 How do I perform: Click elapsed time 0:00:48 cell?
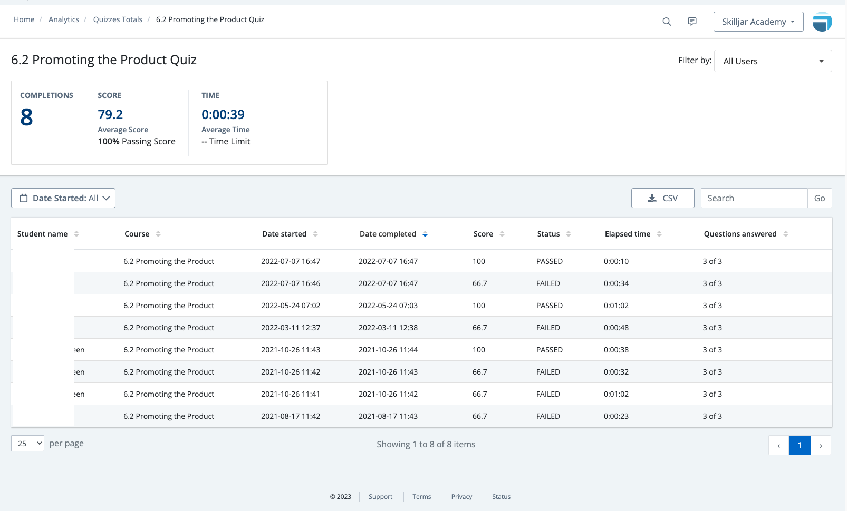[616, 328]
